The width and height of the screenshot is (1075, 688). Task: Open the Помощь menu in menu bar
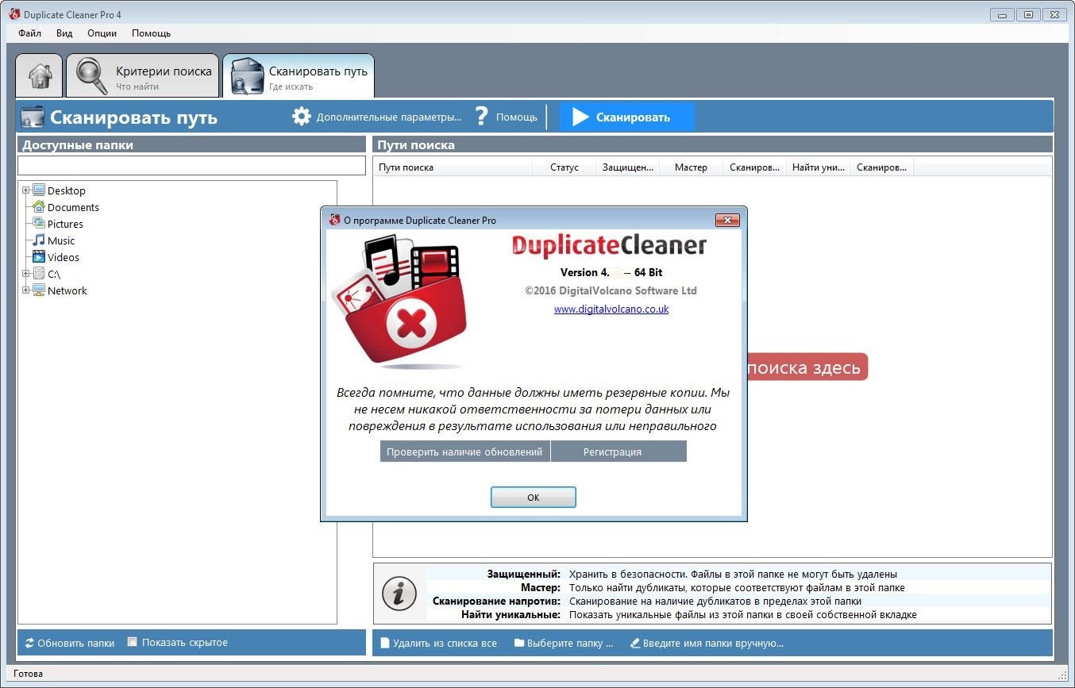151,33
